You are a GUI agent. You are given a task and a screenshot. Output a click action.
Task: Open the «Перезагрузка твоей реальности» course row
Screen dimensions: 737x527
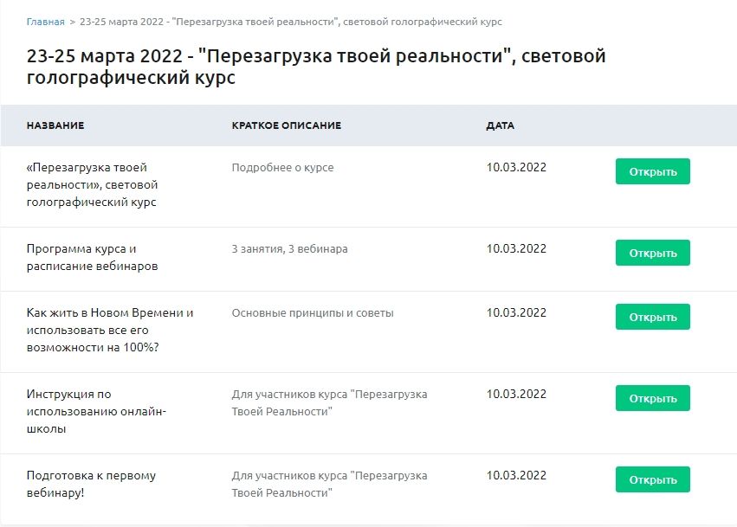tap(652, 171)
